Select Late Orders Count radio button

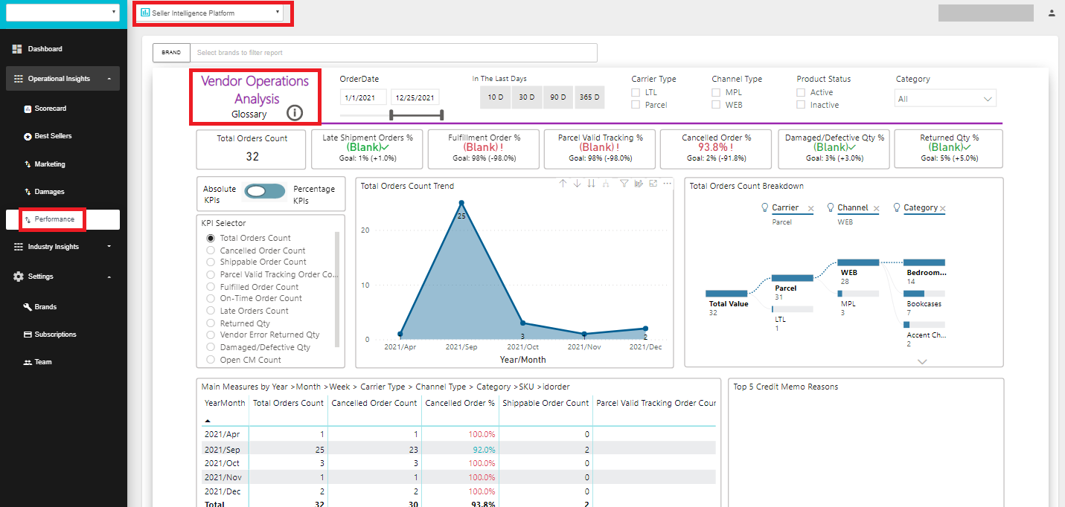[210, 311]
